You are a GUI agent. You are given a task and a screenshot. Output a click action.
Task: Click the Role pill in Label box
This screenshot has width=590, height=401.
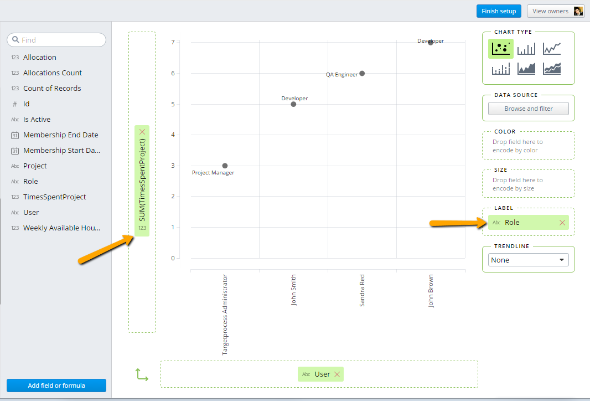click(529, 223)
